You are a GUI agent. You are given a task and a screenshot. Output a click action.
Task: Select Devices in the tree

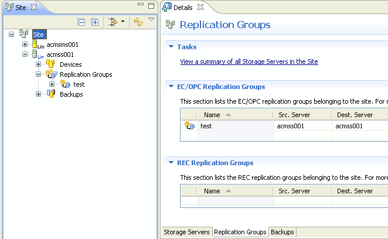click(x=71, y=64)
